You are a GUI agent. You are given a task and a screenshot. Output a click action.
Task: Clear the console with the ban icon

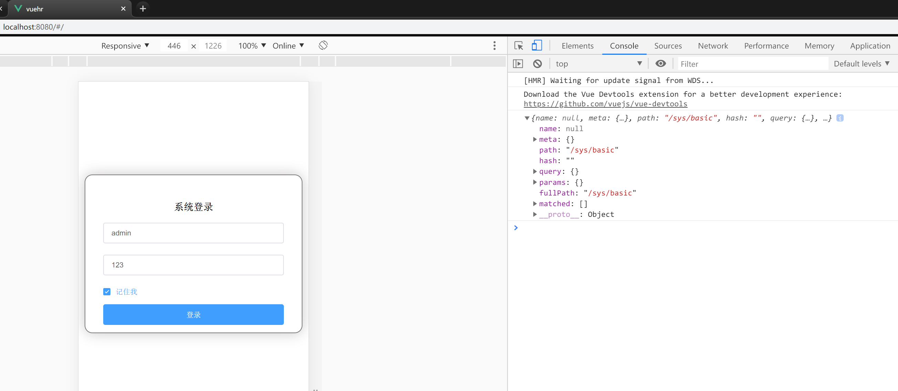[x=537, y=64]
